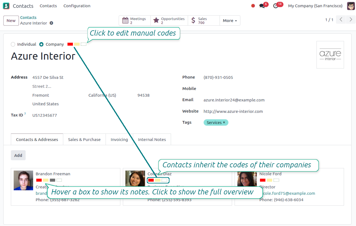Image resolution: width=356 pixels, height=226 pixels.
Task: Go to the next record arrow
Action: pos(351,20)
